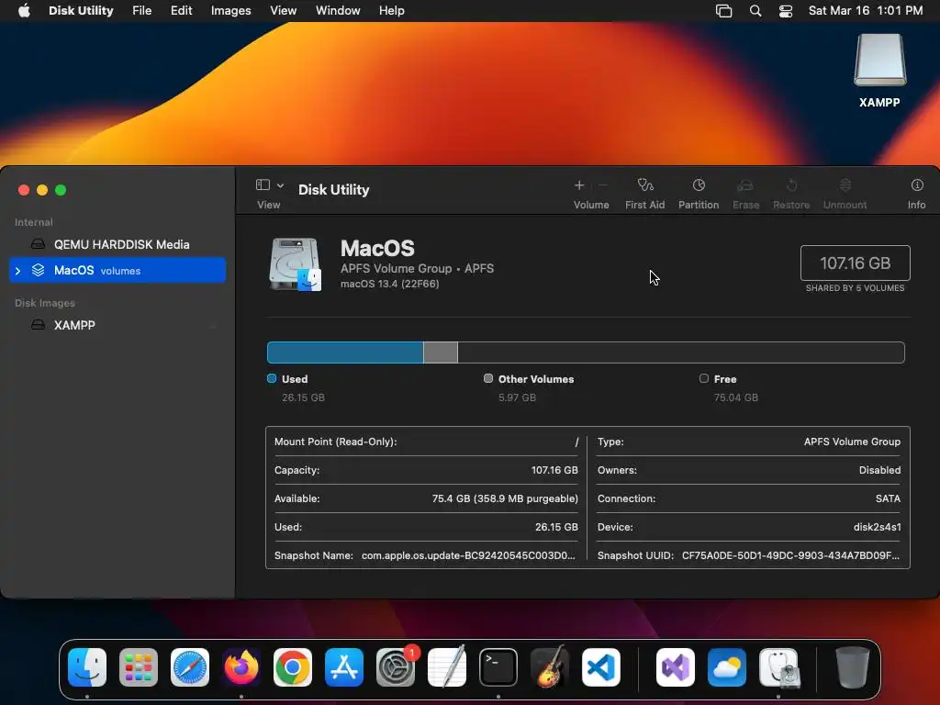
Task: Click the sidebar View icon
Action: tap(263, 185)
